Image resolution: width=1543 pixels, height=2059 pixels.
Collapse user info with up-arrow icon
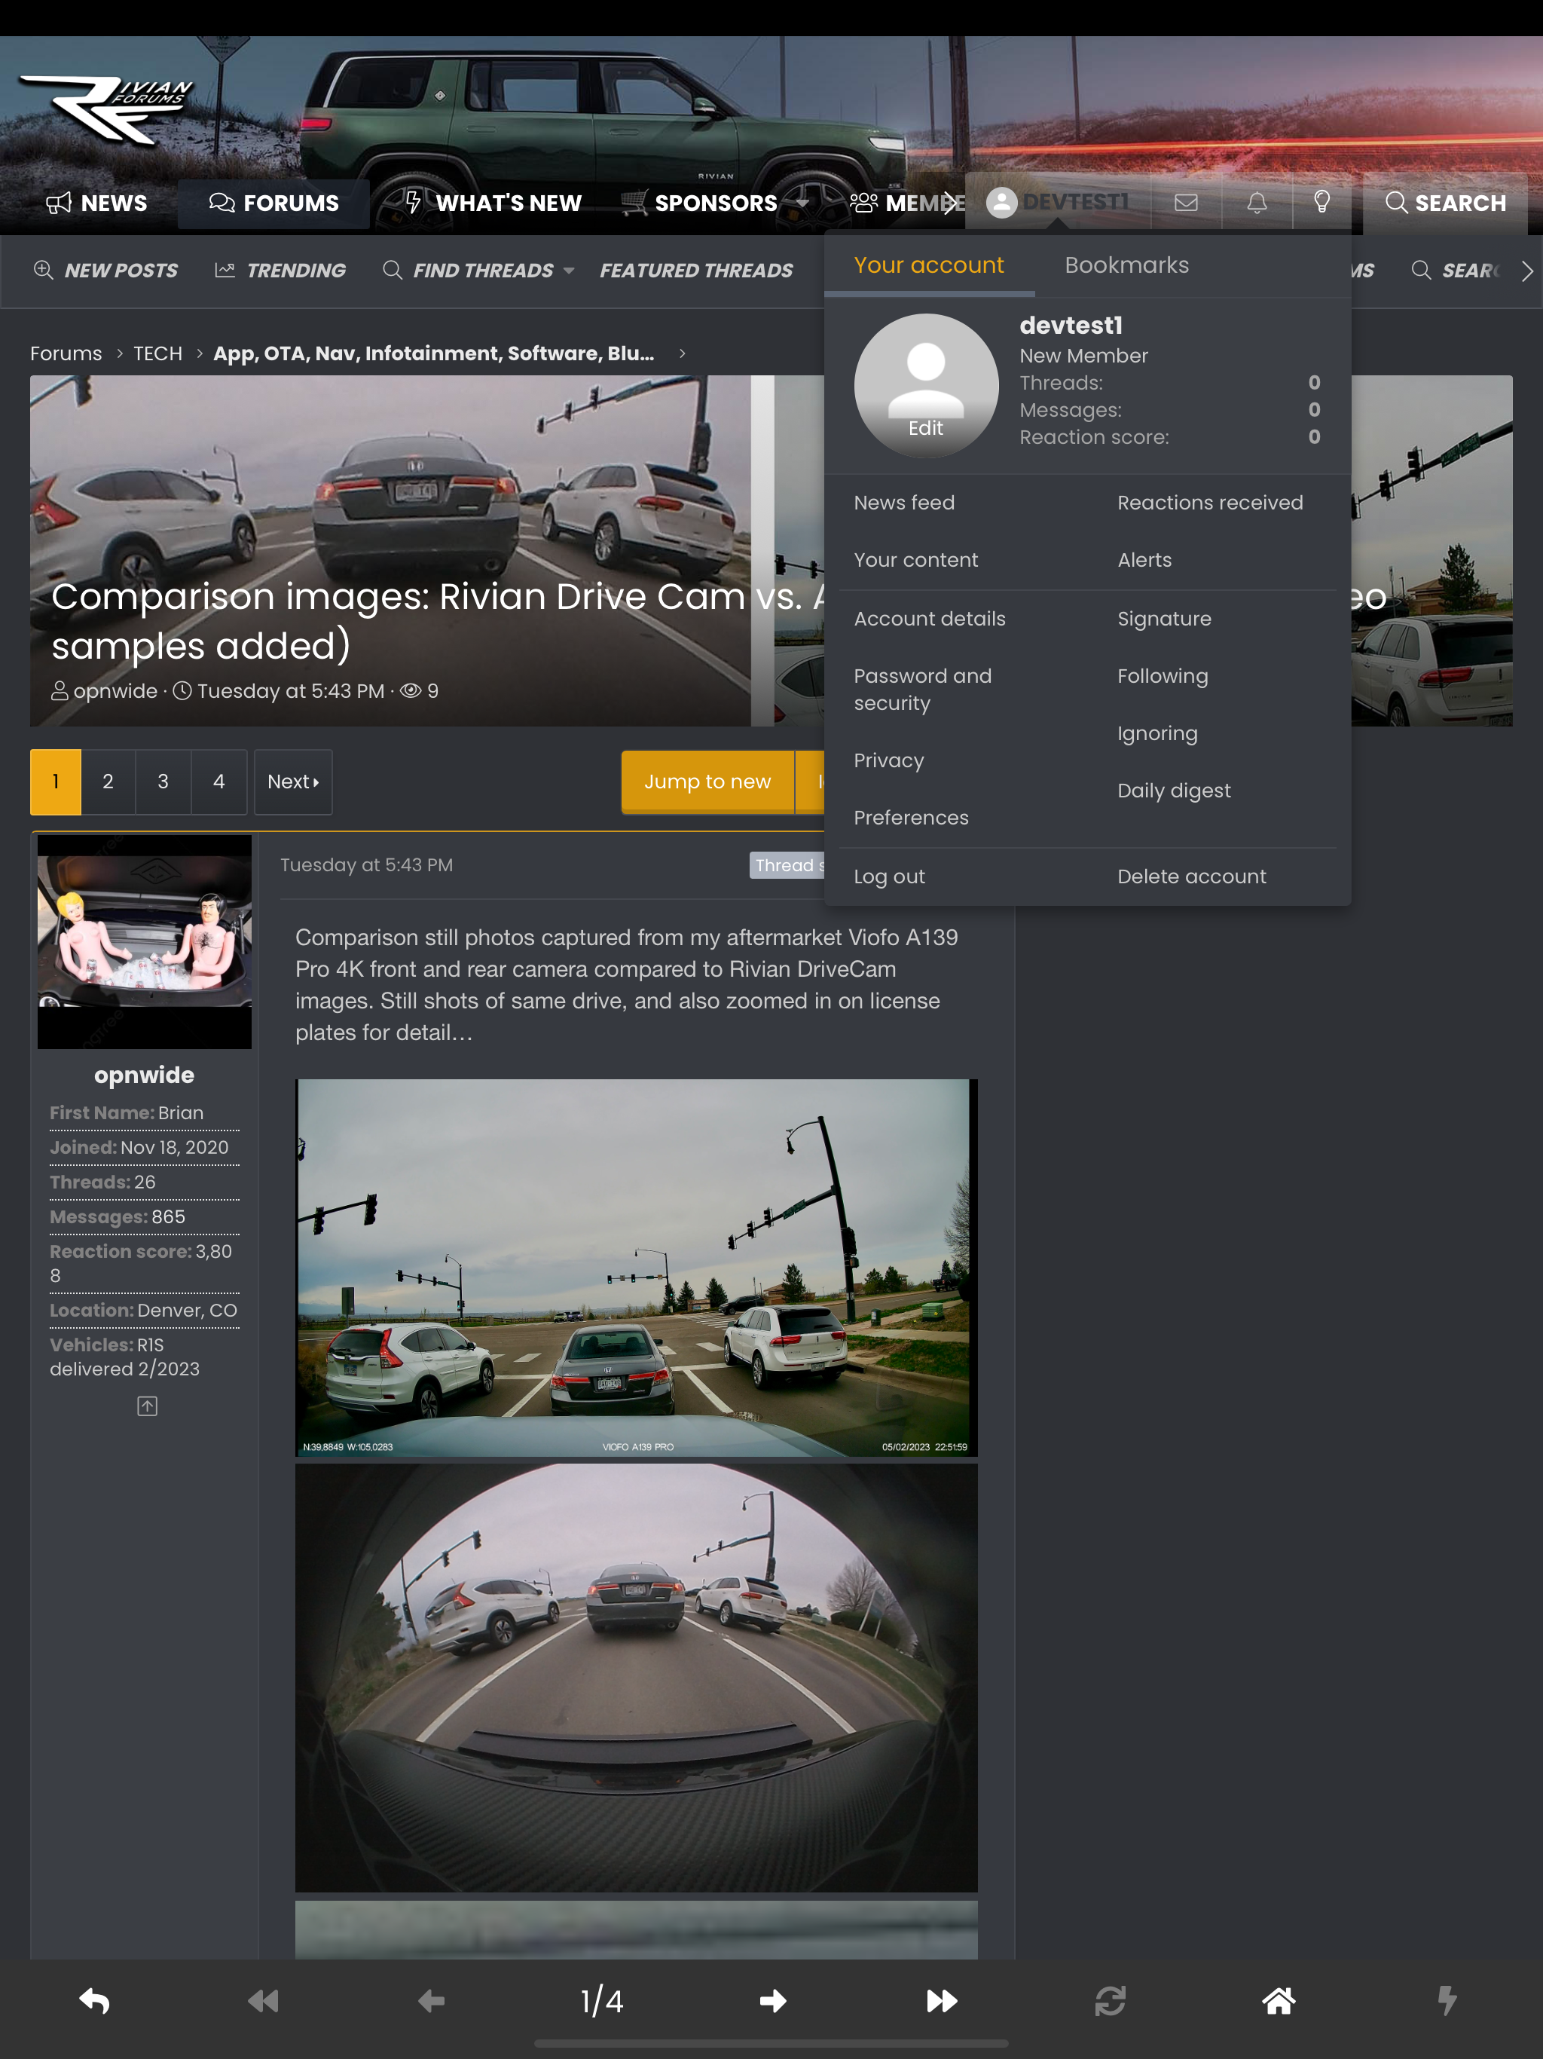click(147, 1406)
